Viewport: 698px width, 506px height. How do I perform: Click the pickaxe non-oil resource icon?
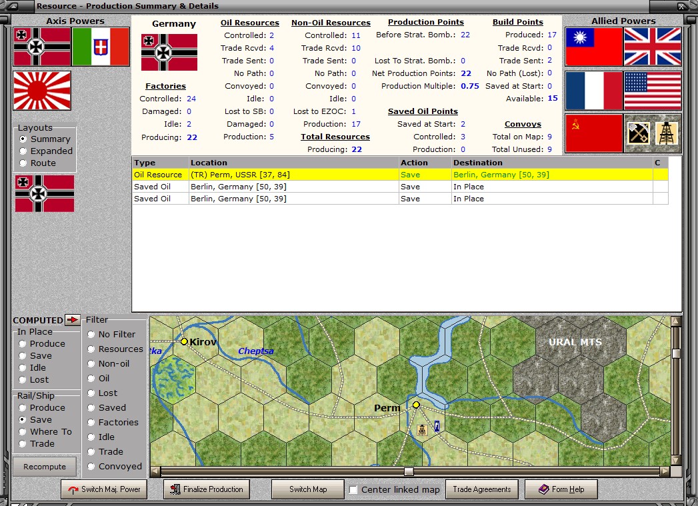click(639, 133)
